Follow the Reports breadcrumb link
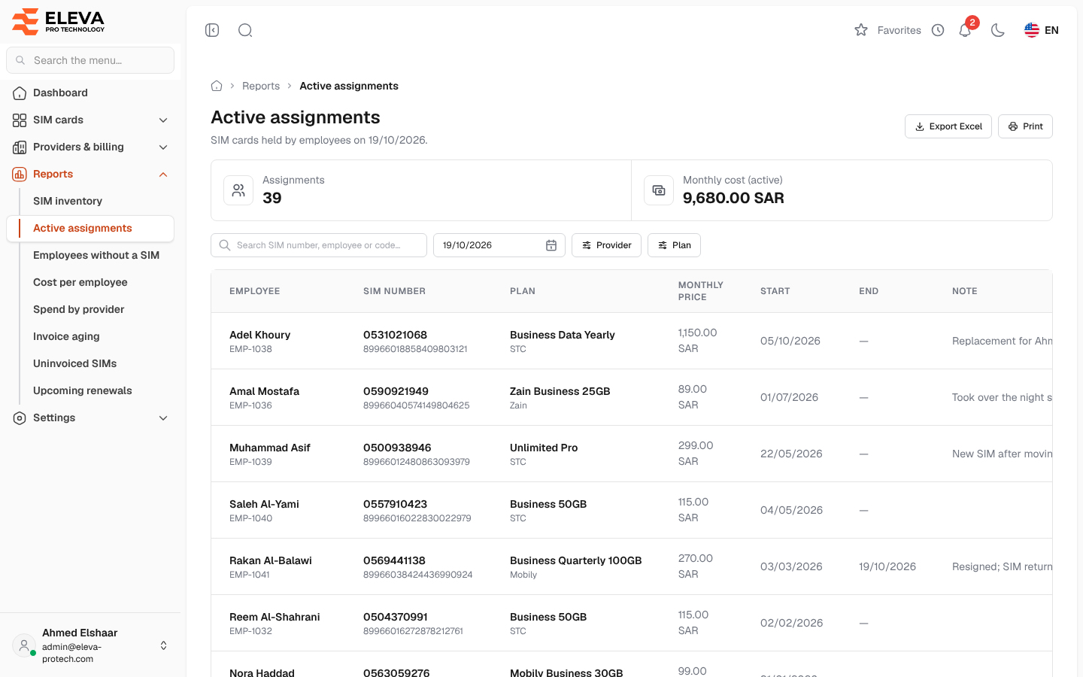Image resolution: width=1083 pixels, height=677 pixels. point(261,86)
